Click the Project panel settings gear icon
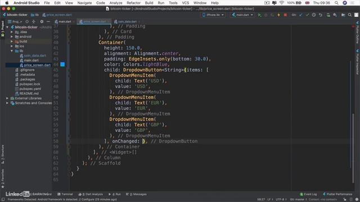Screen dimensions: 360x202 [42, 21]
